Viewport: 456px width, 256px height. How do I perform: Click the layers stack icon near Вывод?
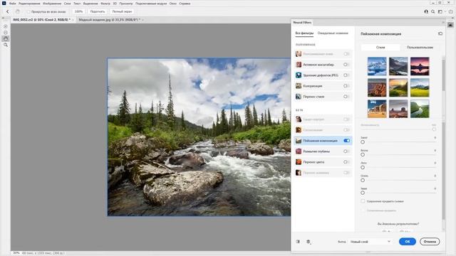(x=309, y=242)
